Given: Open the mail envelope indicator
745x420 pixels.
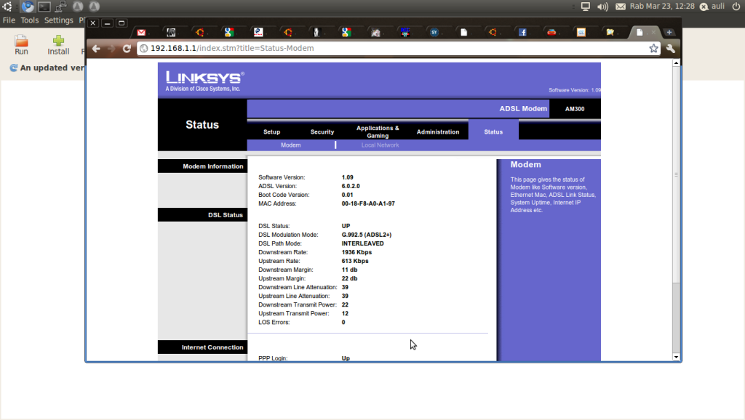Looking at the screenshot, I should tap(621, 7).
